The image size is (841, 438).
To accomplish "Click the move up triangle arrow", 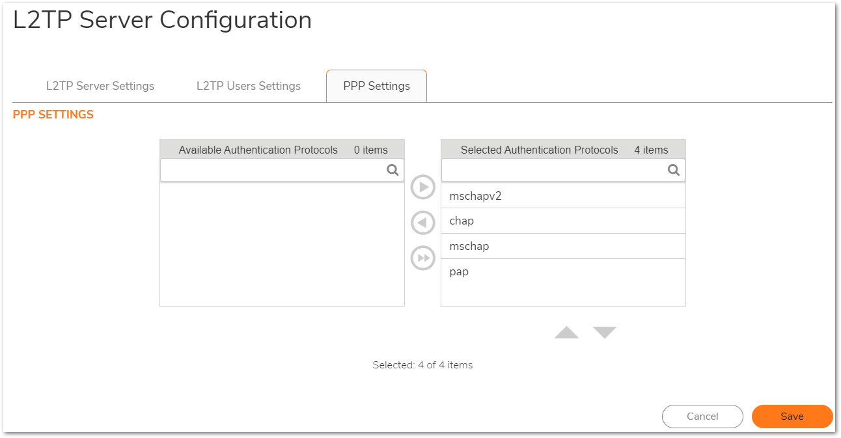I will tap(566, 333).
